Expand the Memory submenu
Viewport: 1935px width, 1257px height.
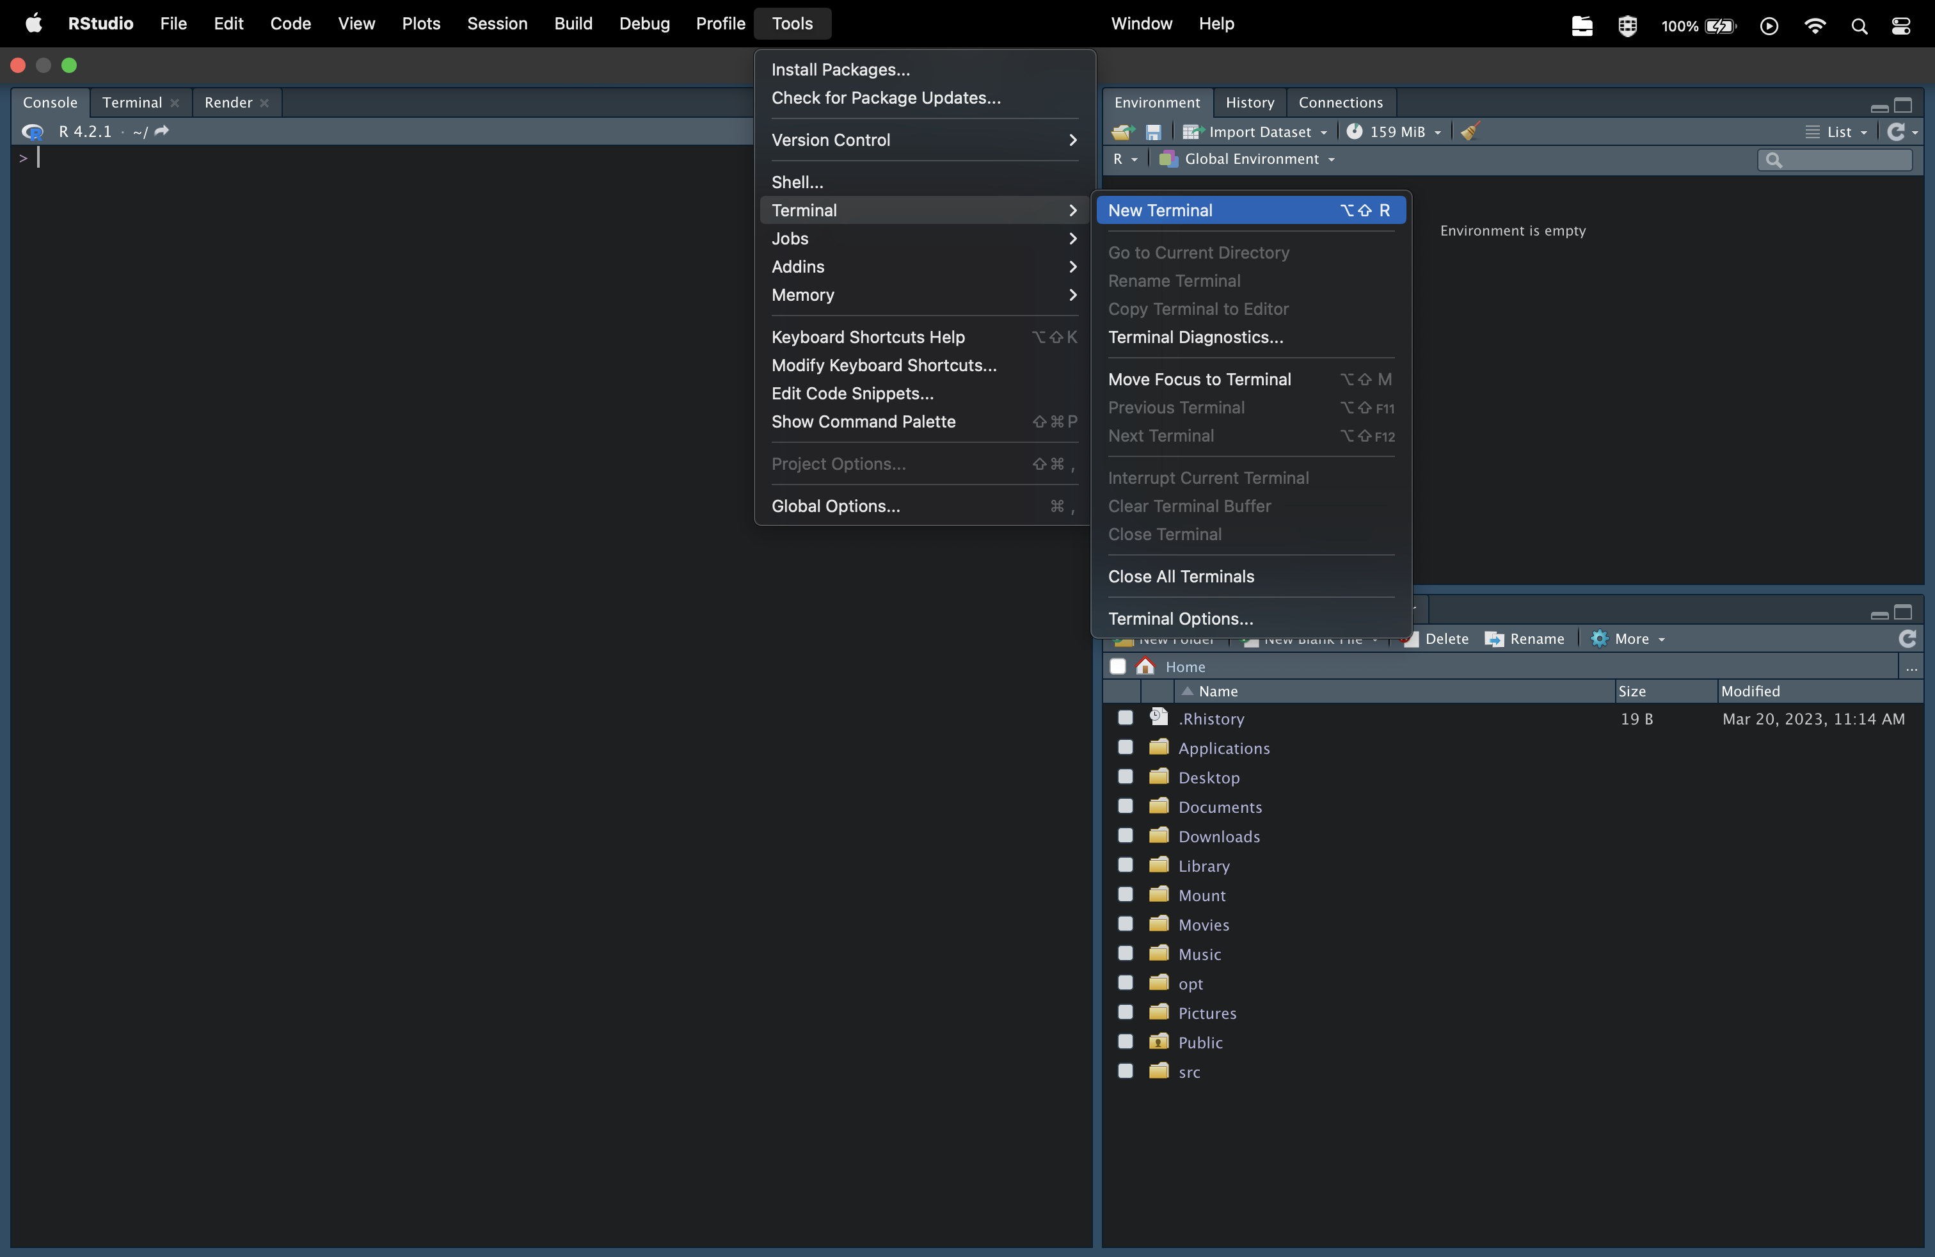click(923, 295)
